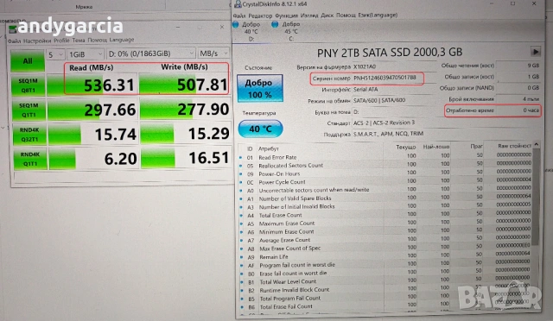Screen dimensions: 553x321
Task: Click the CrystalDiskInfo title bar icon
Action: [238, 3]
